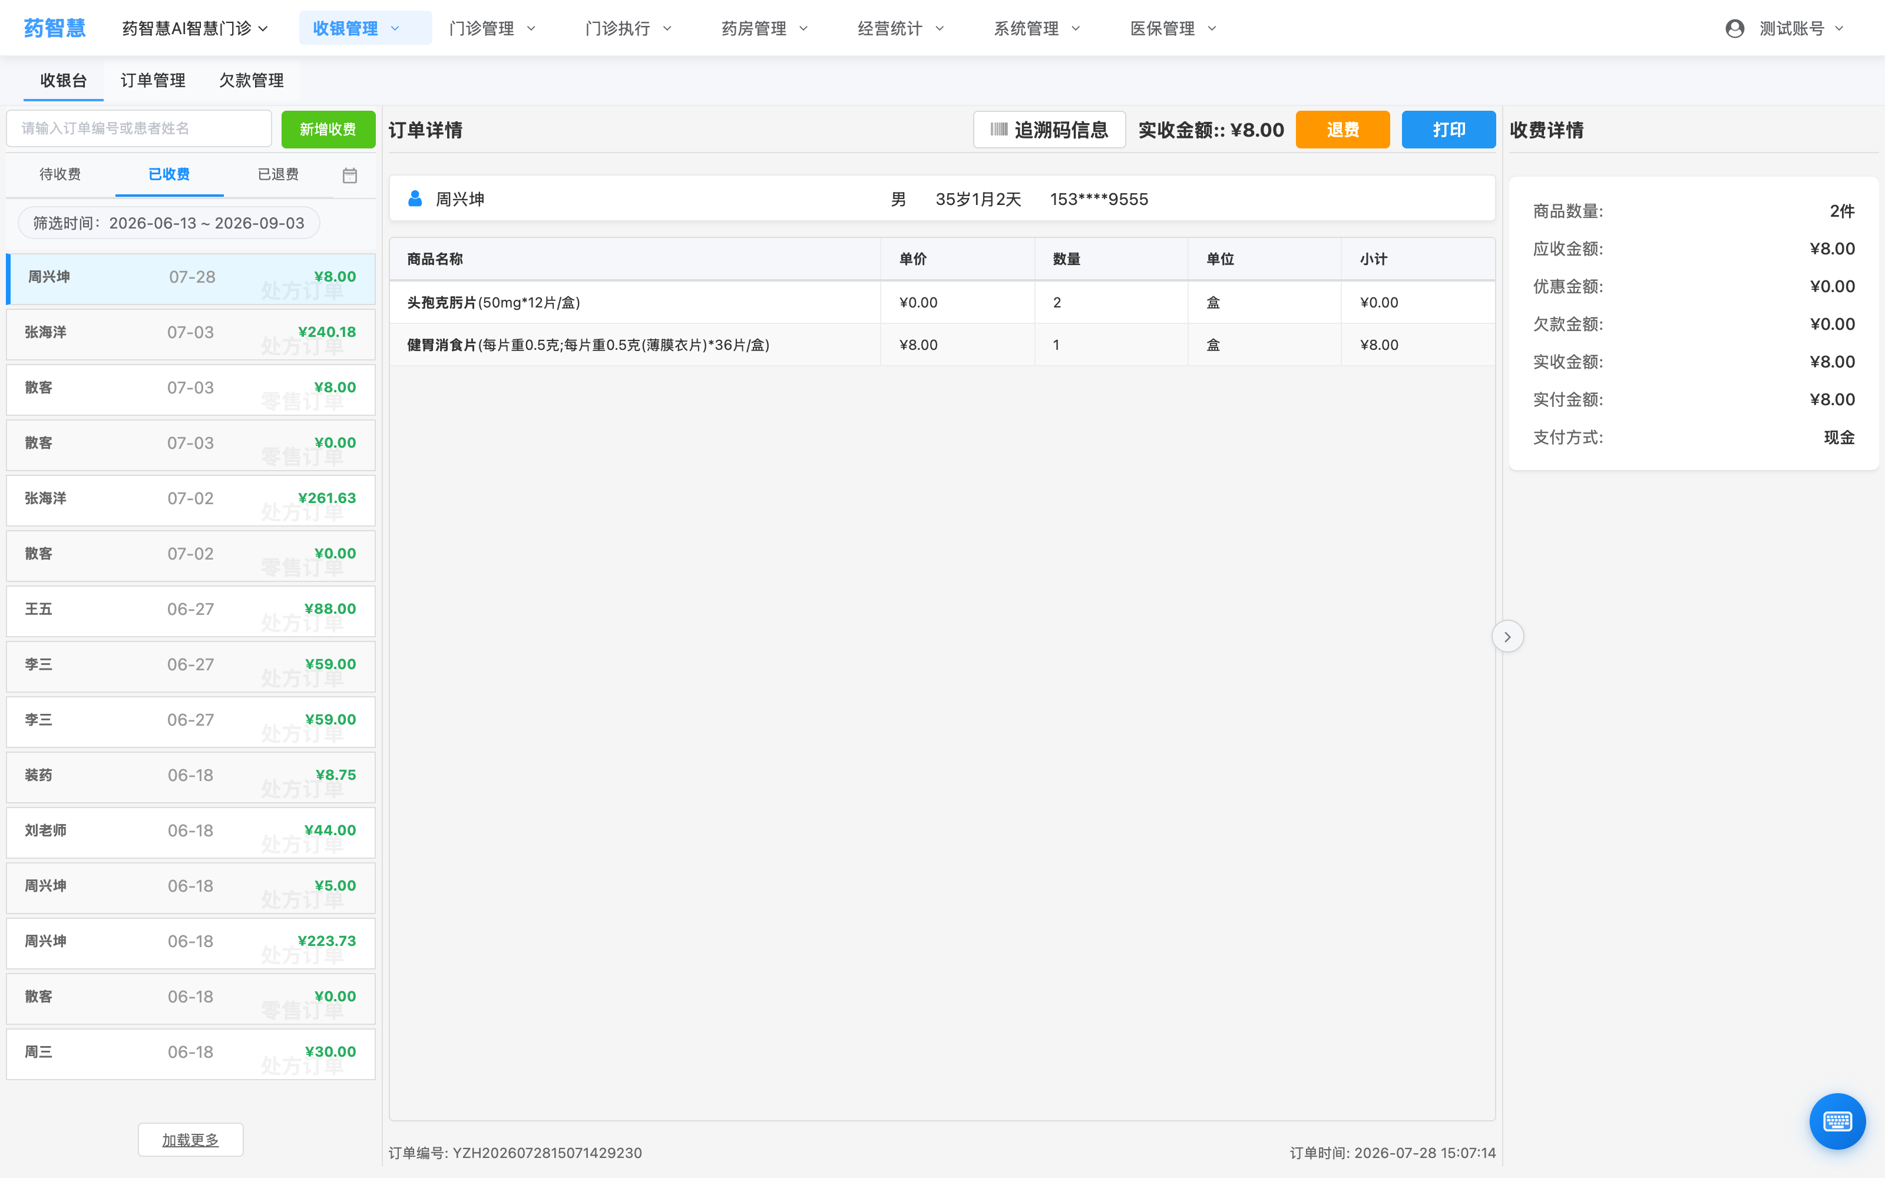Open the 药房管理 menu
Image resolution: width=1885 pixels, height=1178 pixels.
pyautogui.click(x=764, y=29)
